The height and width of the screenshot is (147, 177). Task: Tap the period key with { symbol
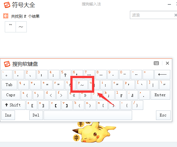tap(126, 105)
